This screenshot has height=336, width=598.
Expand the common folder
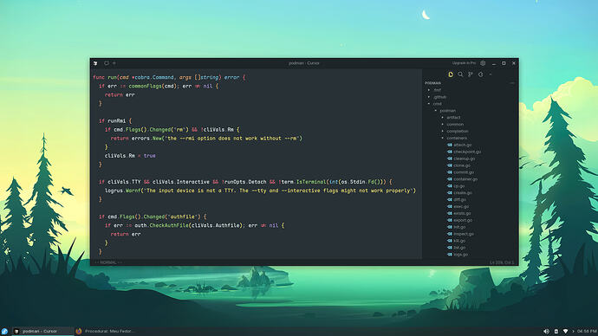click(455, 124)
